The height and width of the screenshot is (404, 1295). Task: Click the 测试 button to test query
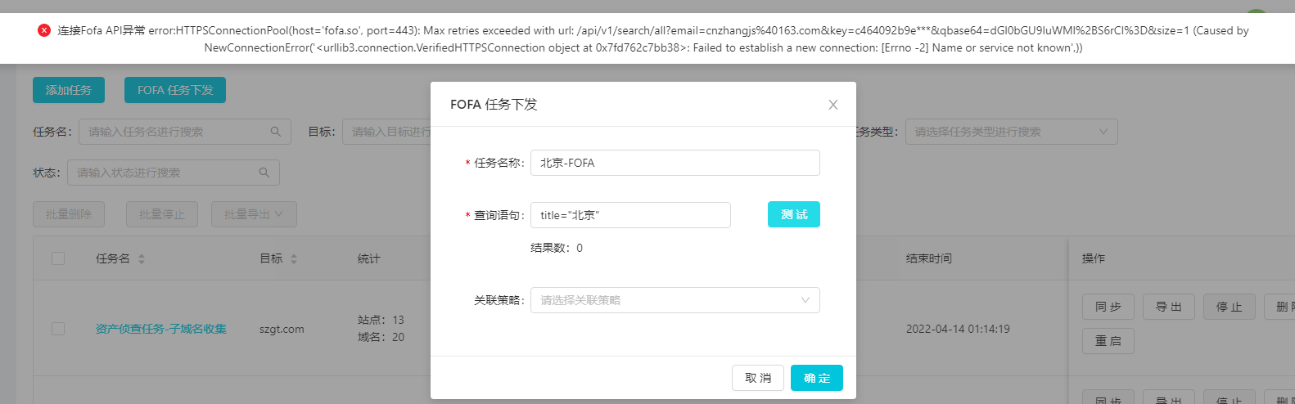[x=794, y=214]
